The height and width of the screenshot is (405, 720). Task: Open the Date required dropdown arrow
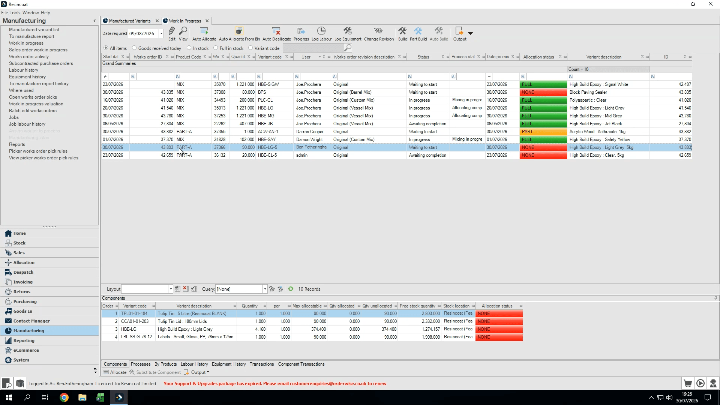point(161,33)
